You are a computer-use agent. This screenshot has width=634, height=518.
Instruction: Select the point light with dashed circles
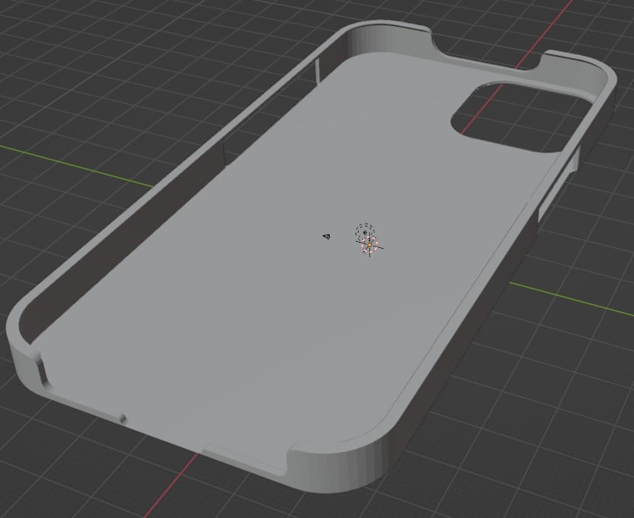click(365, 232)
